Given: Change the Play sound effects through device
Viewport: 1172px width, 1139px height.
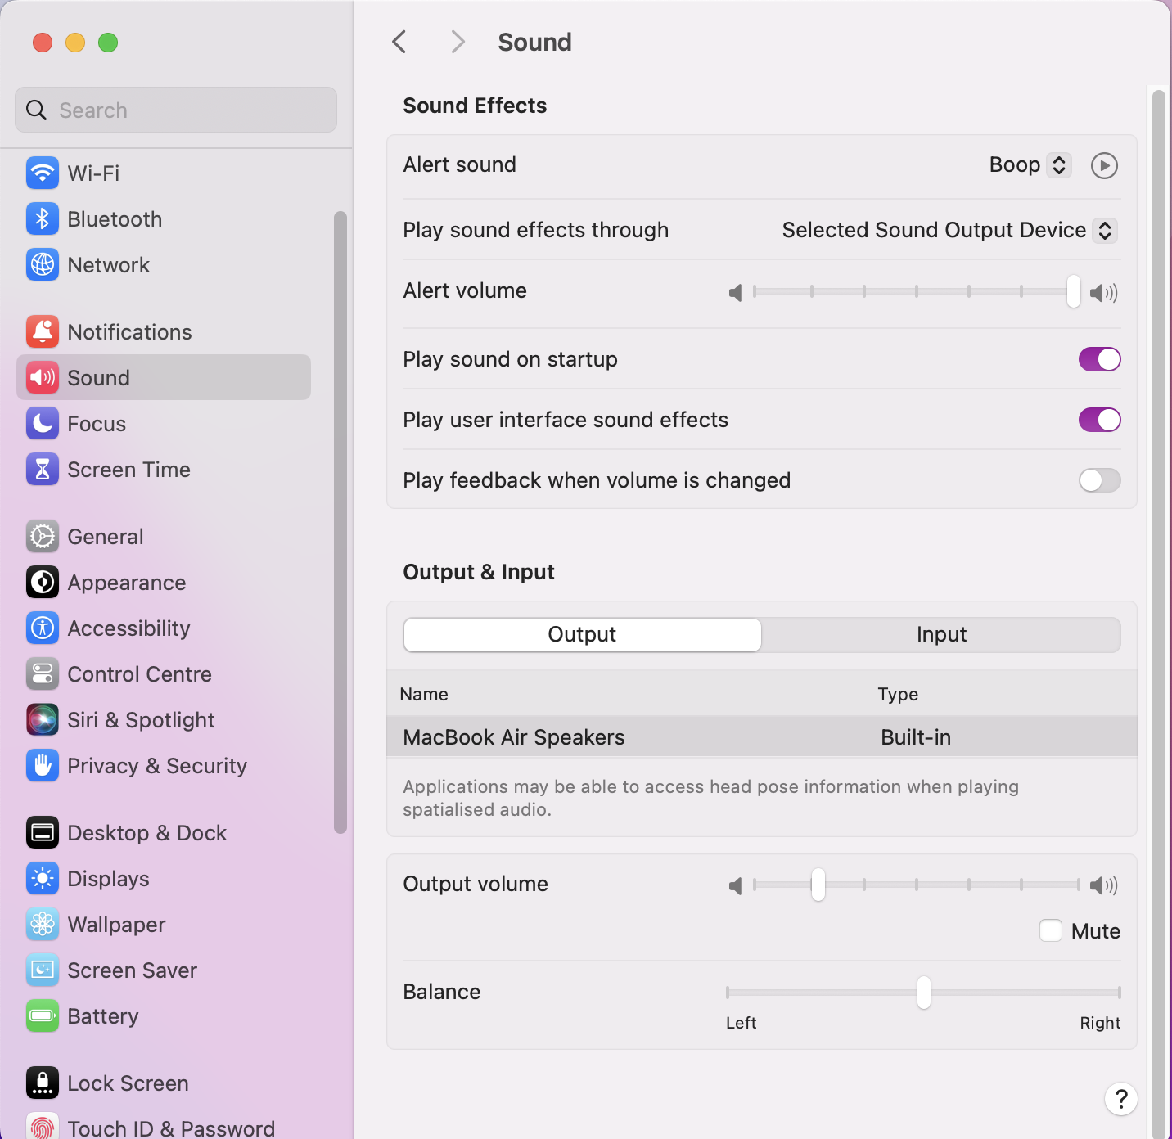Looking at the screenshot, I should point(1105,230).
